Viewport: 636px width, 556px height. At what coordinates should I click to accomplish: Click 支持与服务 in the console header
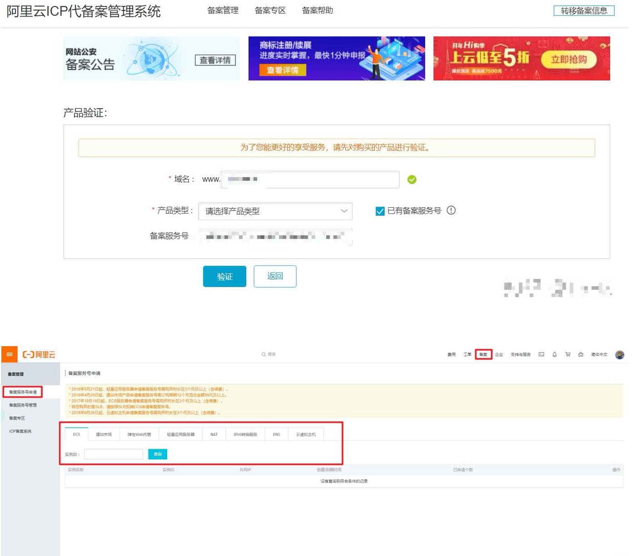521,354
